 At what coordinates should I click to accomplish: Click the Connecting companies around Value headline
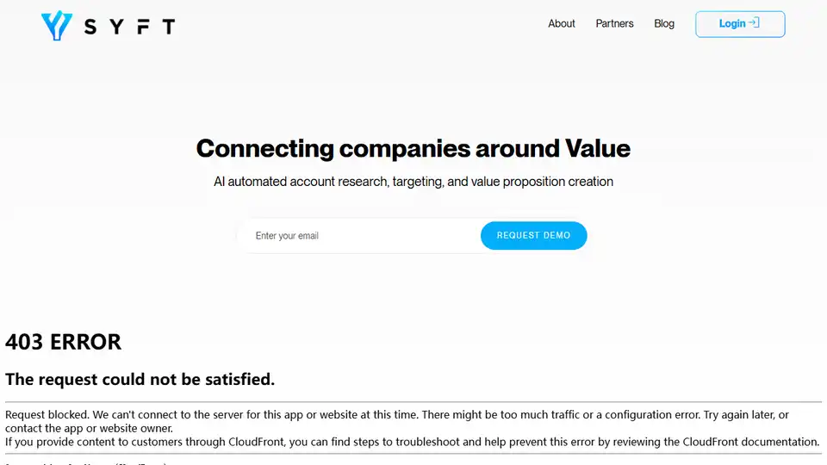pyautogui.click(x=413, y=148)
